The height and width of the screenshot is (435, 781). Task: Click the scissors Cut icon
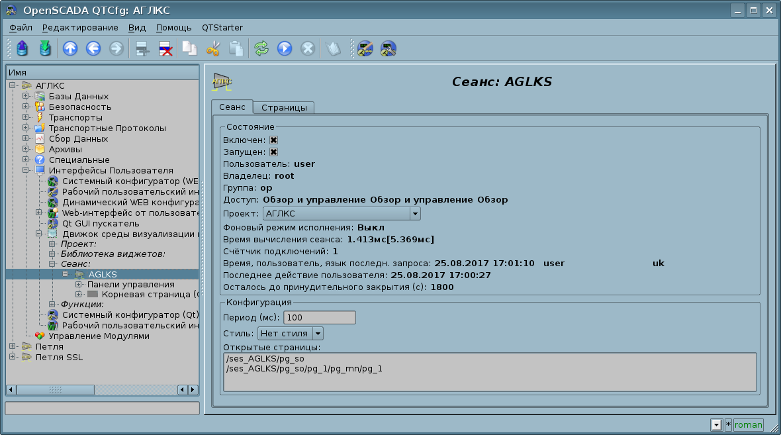click(x=213, y=48)
